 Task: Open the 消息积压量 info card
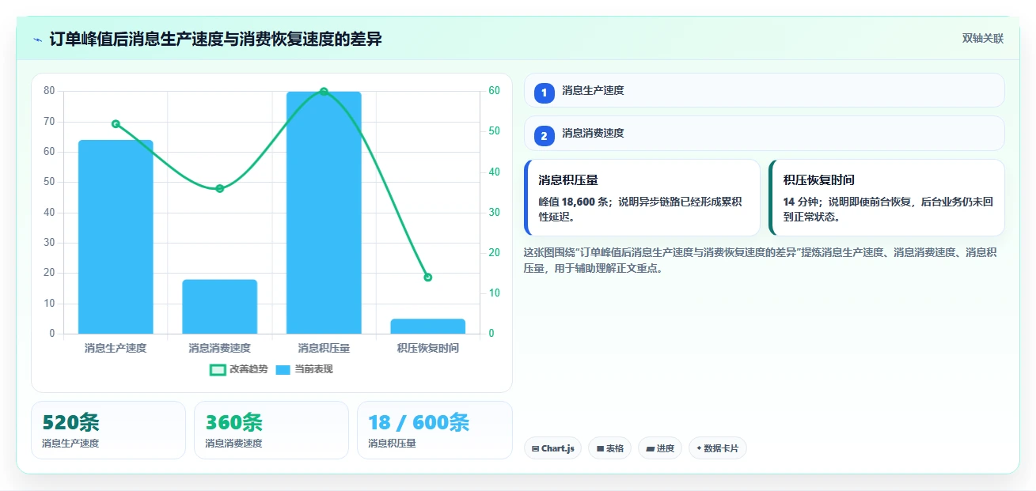coord(642,198)
